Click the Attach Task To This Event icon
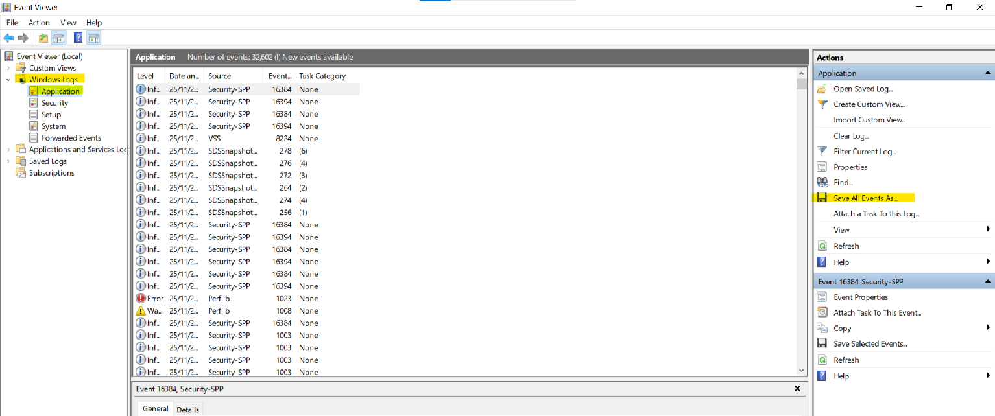The image size is (995, 416). (x=822, y=312)
